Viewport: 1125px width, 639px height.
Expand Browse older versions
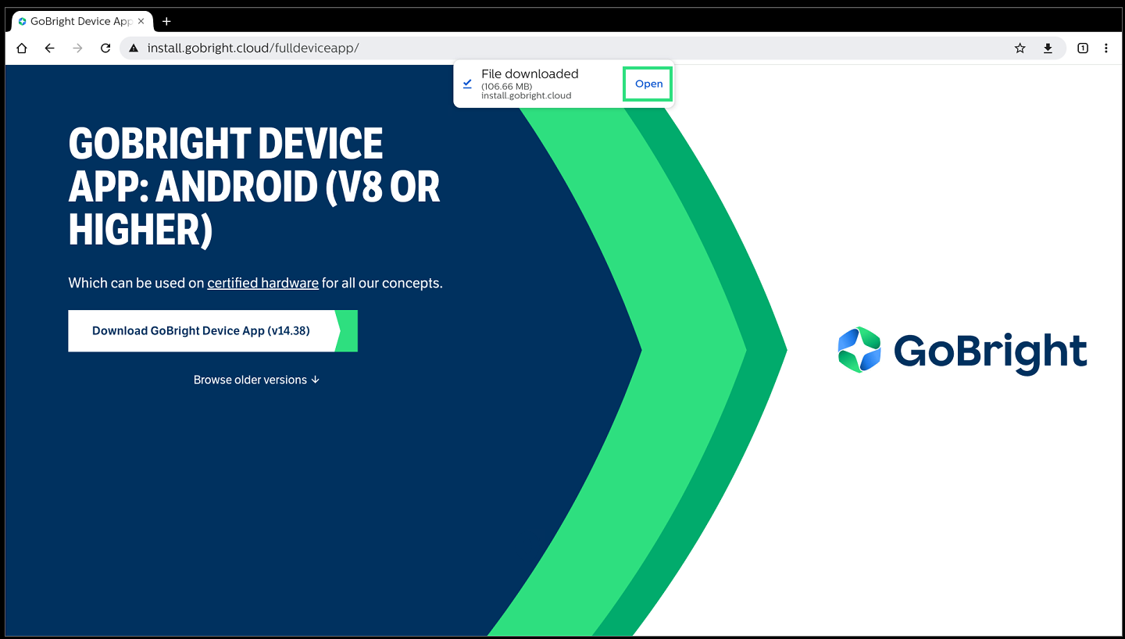(x=256, y=380)
